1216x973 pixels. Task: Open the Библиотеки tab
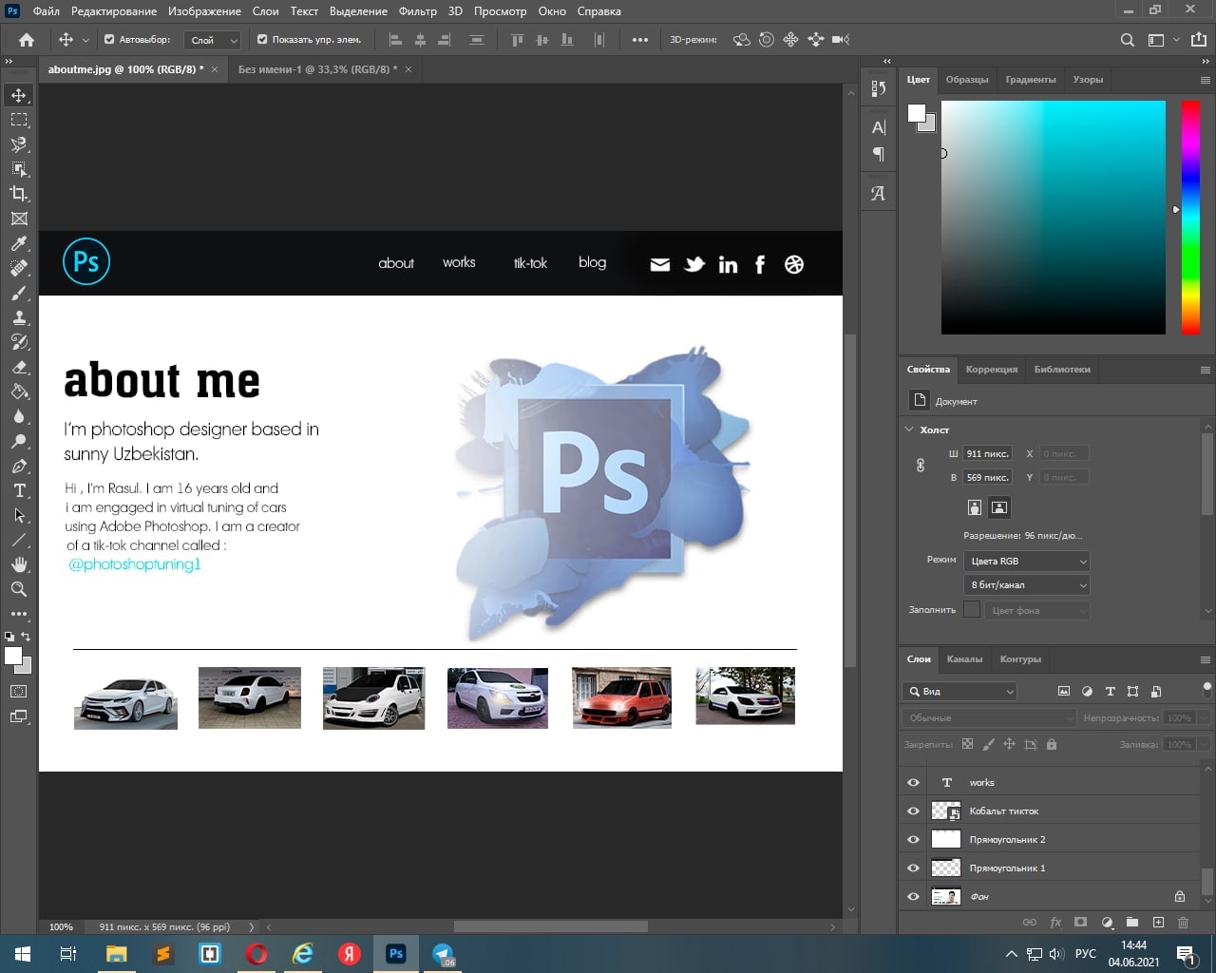point(1062,369)
